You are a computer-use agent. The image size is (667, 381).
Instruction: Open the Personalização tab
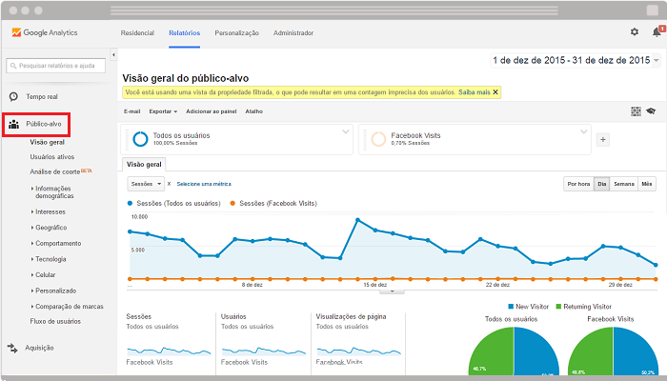coord(236,32)
